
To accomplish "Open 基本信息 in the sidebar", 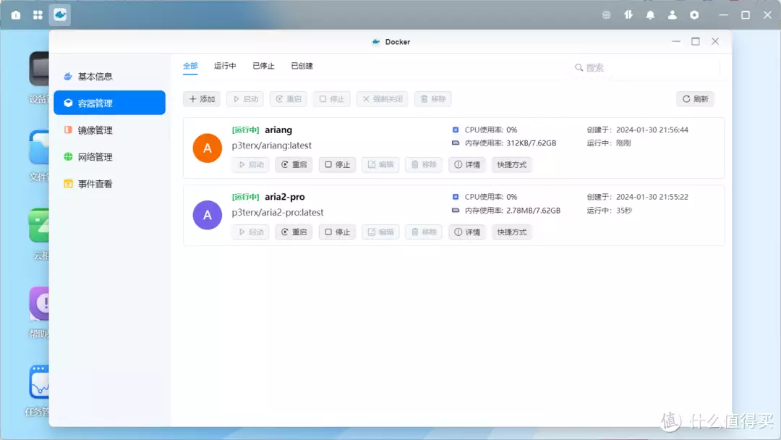I will tap(110, 76).
